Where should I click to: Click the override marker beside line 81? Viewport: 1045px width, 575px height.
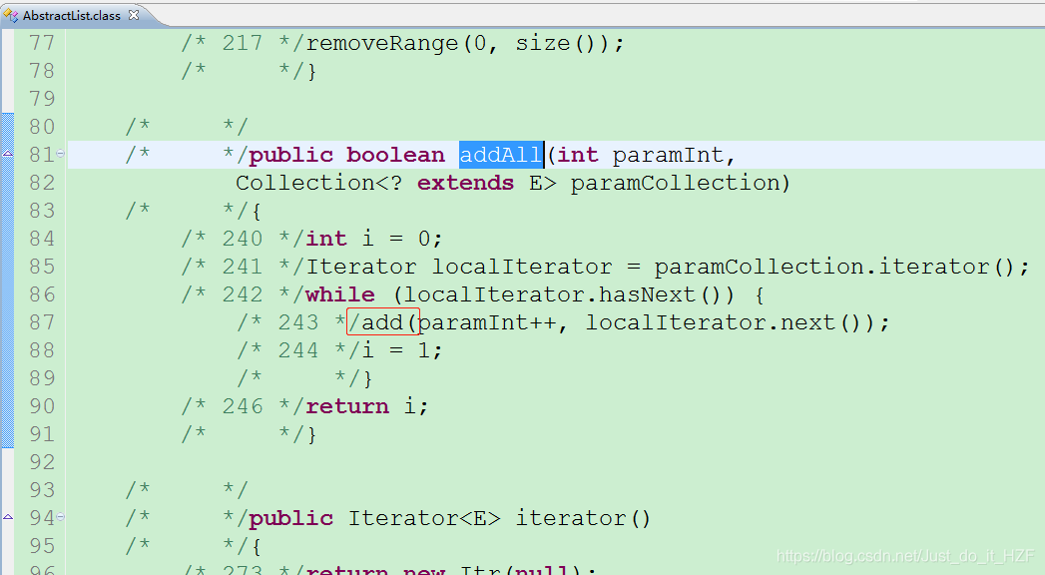coord(7,154)
